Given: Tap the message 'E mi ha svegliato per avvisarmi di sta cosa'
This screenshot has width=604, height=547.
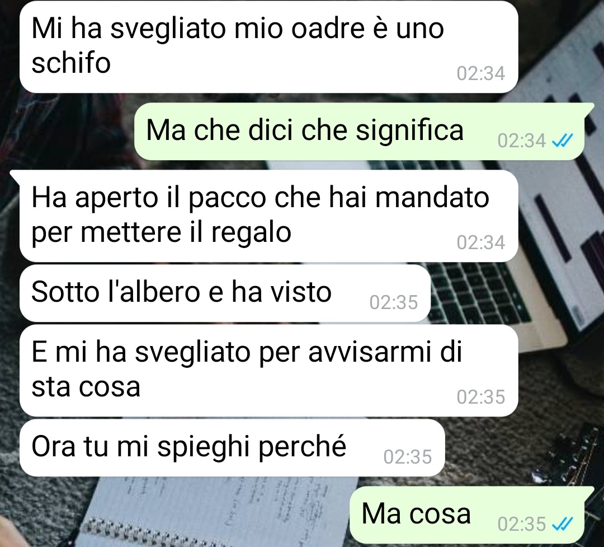Looking at the screenshot, I should pos(268,370).
